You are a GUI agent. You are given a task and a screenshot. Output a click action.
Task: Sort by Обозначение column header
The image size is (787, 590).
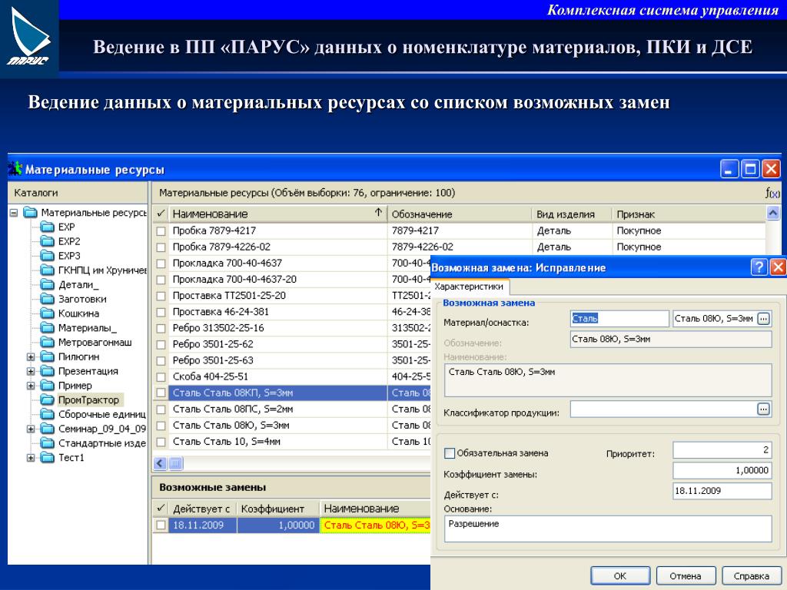click(x=460, y=214)
